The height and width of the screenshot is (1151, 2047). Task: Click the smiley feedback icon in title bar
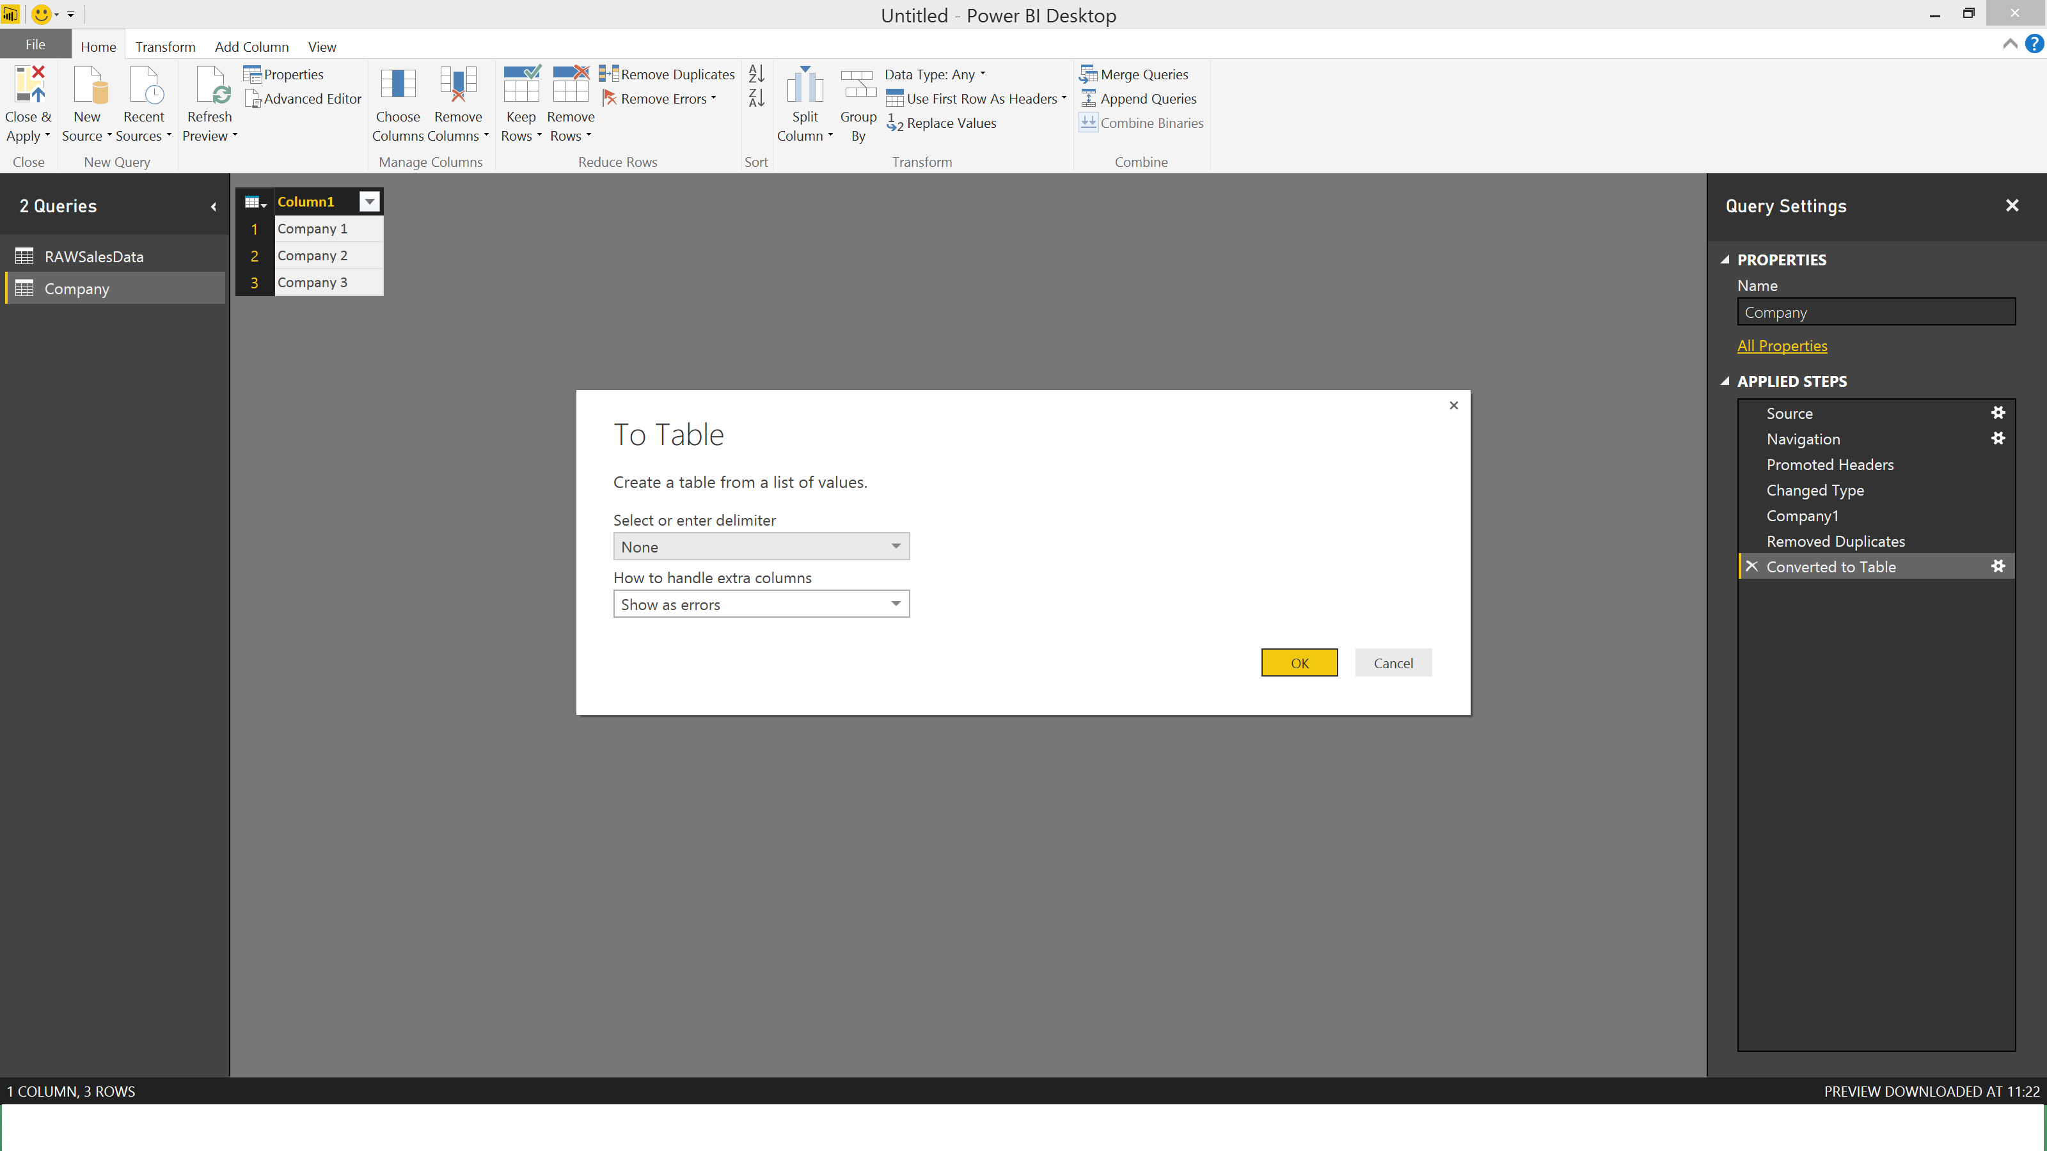pyautogui.click(x=42, y=14)
